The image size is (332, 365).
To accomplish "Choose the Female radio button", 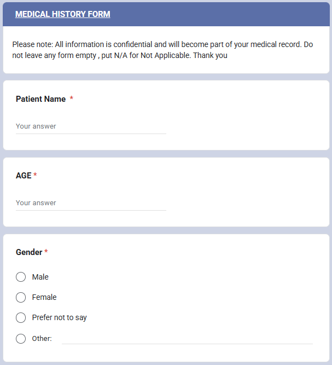I will (x=21, y=297).
